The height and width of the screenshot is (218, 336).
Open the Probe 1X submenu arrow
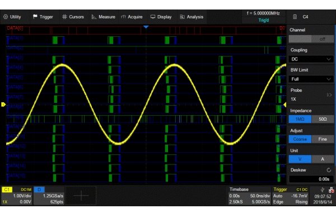329,95
